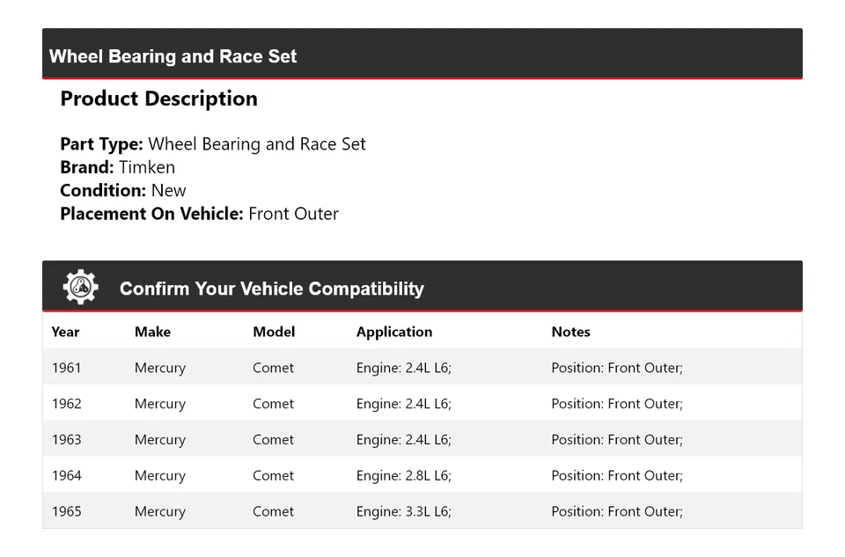Select the 1961 year cell

point(66,368)
